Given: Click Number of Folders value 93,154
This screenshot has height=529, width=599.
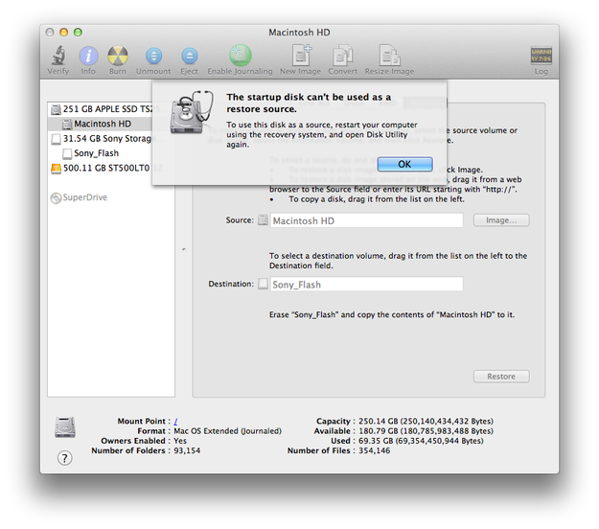Looking at the screenshot, I should pos(187,450).
